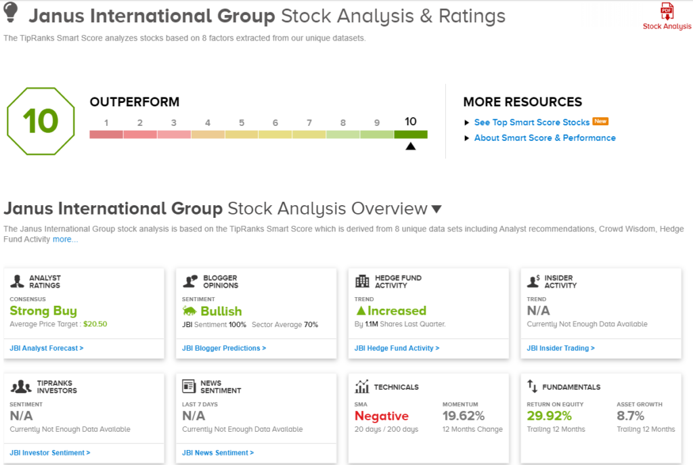Click the 8.7% asset growth value
Image resolution: width=693 pixels, height=465 pixels.
630,416
